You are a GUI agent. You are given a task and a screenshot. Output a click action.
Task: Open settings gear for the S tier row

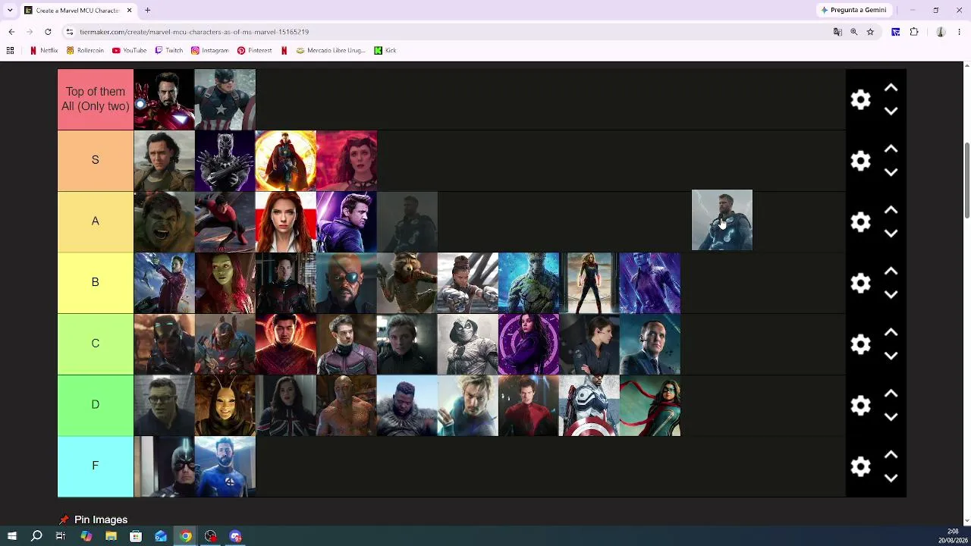861,161
